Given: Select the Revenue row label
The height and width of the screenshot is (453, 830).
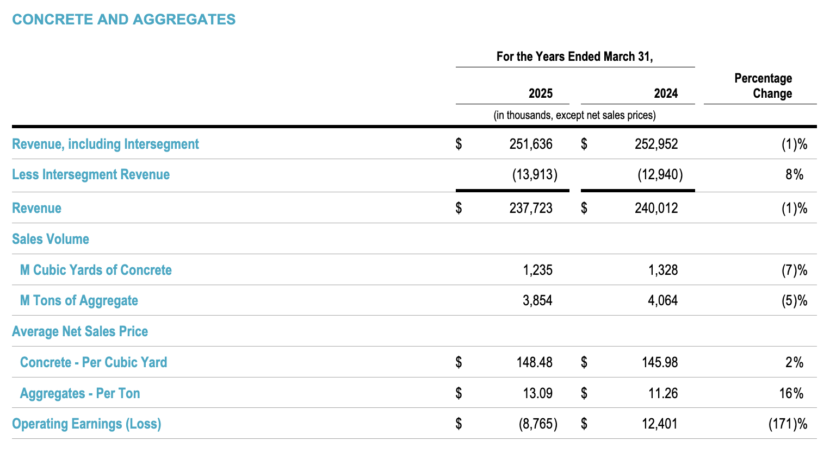Looking at the screenshot, I should point(36,207).
